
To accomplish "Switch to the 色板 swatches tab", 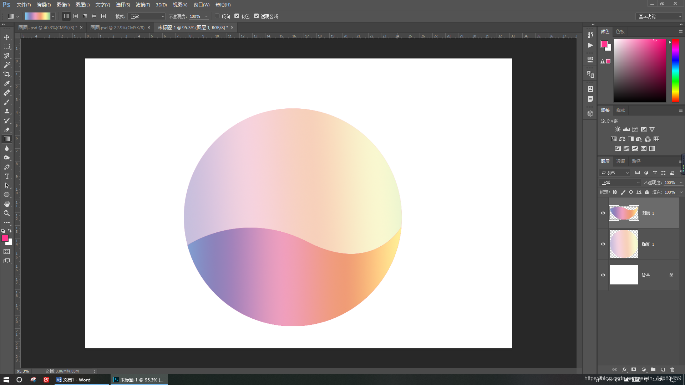I will point(620,32).
